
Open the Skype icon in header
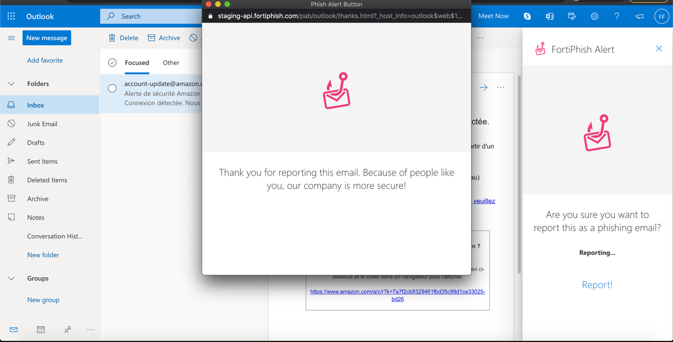click(x=527, y=16)
